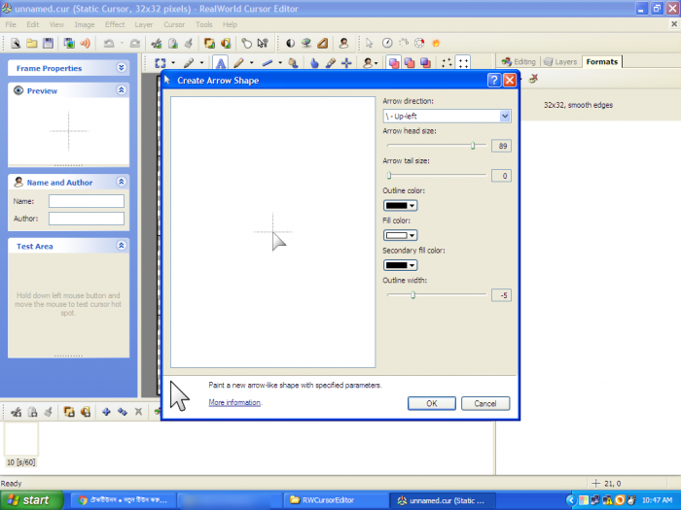Click the double blue plus duplicate frame icon
The width and height of the screenshot is (681, 510).
pos(122,412)
